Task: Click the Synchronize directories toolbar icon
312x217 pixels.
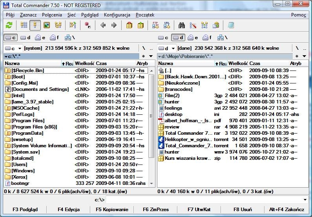Action: 204,25
